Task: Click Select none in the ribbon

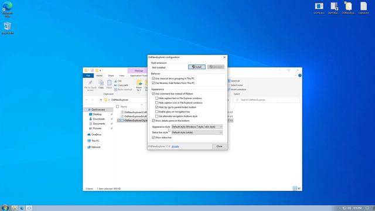Action: (x=235, y=85)
